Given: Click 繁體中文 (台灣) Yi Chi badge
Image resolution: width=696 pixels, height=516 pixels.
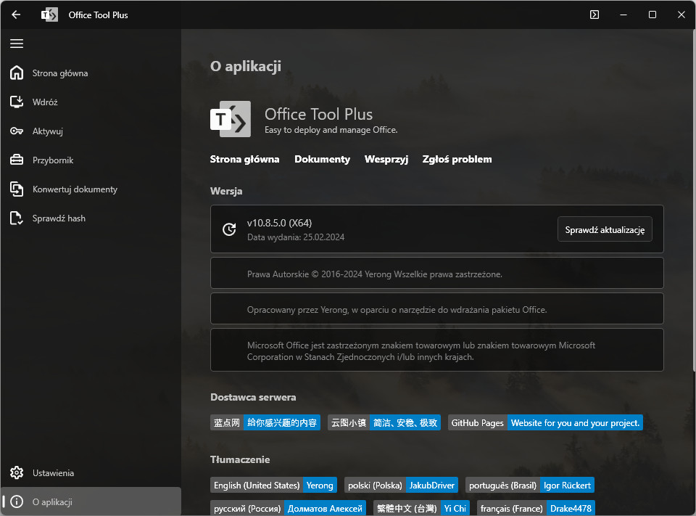Looking at the screenshot, I should click(421, 508).
